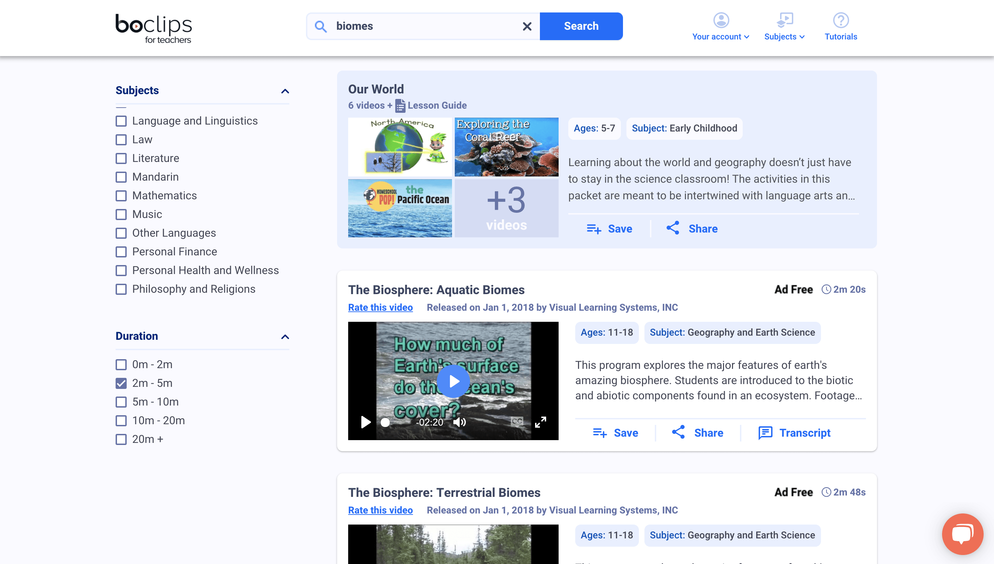Click Share icon on Aquatic Biomes card
This screenshot has width=994, height=564.
click(678, 432)
